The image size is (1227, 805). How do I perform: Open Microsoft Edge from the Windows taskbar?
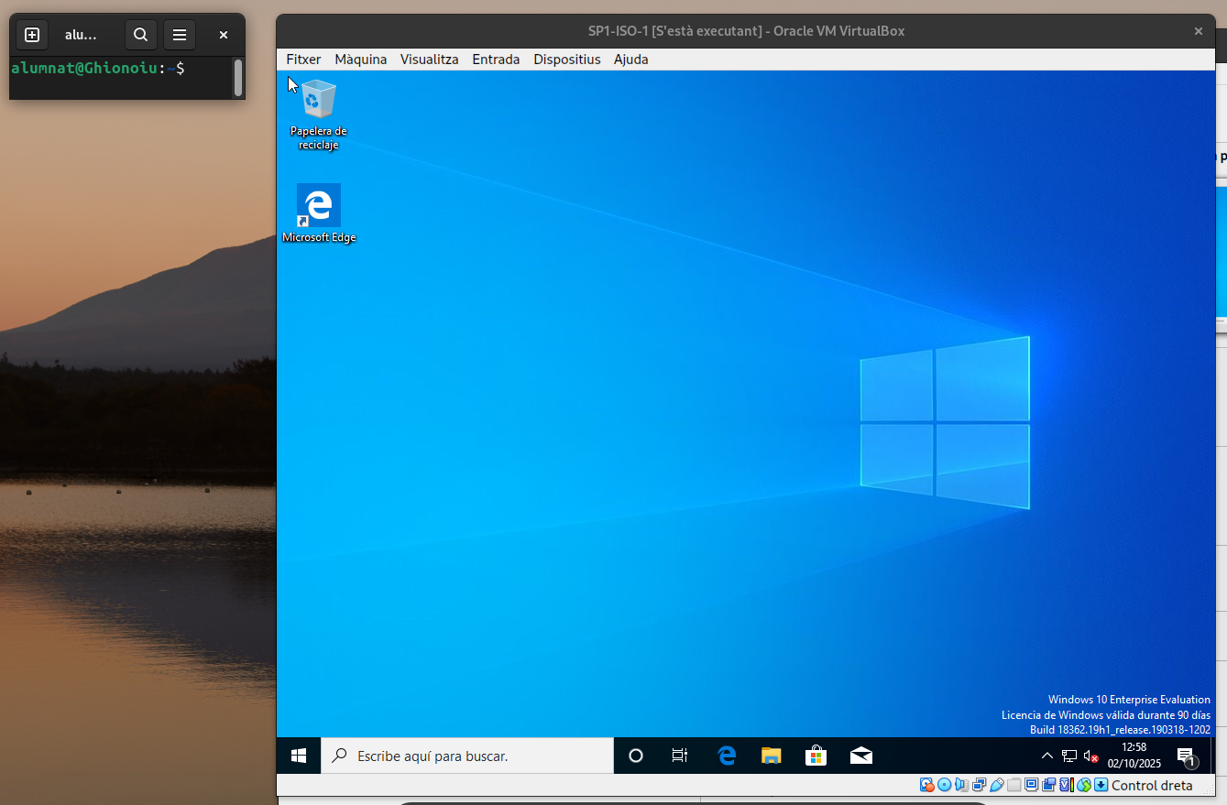click(727, 756)
